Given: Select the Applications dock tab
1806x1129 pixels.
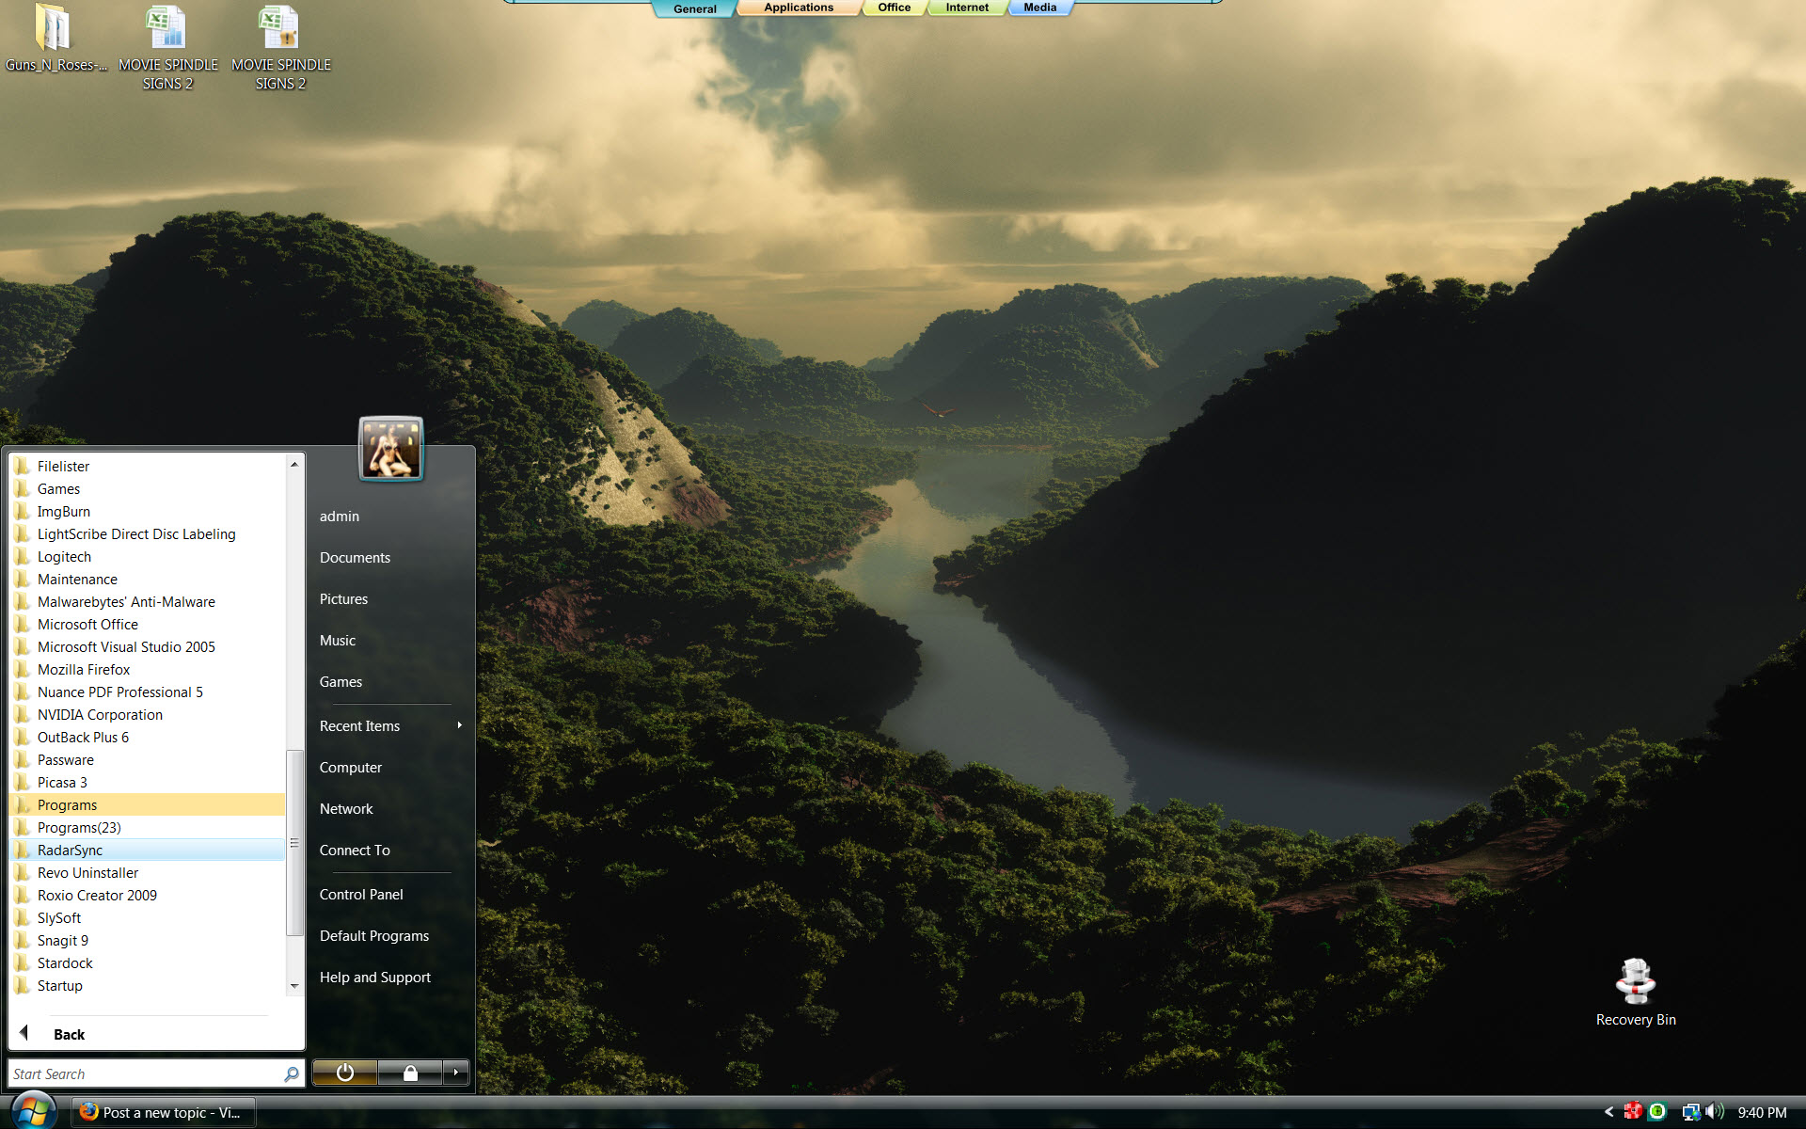Looking at the screenshot, I should [x=799, y=8].
